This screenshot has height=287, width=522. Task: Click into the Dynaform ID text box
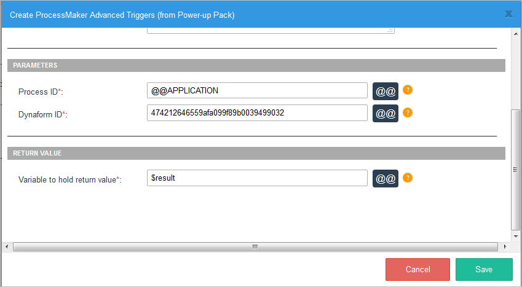click(257, 113)
